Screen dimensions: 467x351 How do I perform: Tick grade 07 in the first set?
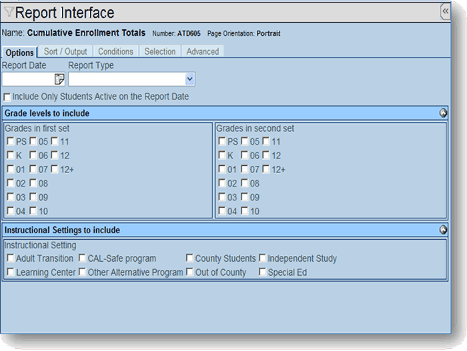[x=33, y=169]
